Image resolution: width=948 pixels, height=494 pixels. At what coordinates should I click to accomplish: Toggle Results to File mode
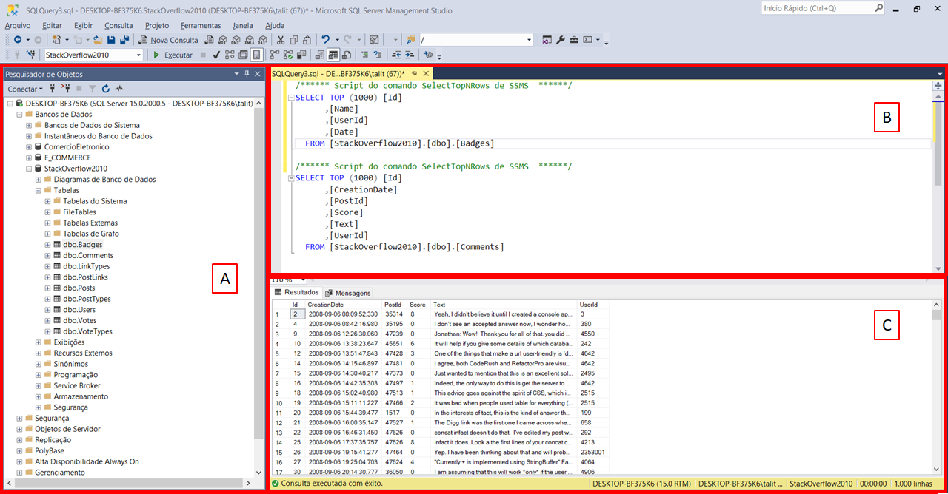tap(346, 55)
